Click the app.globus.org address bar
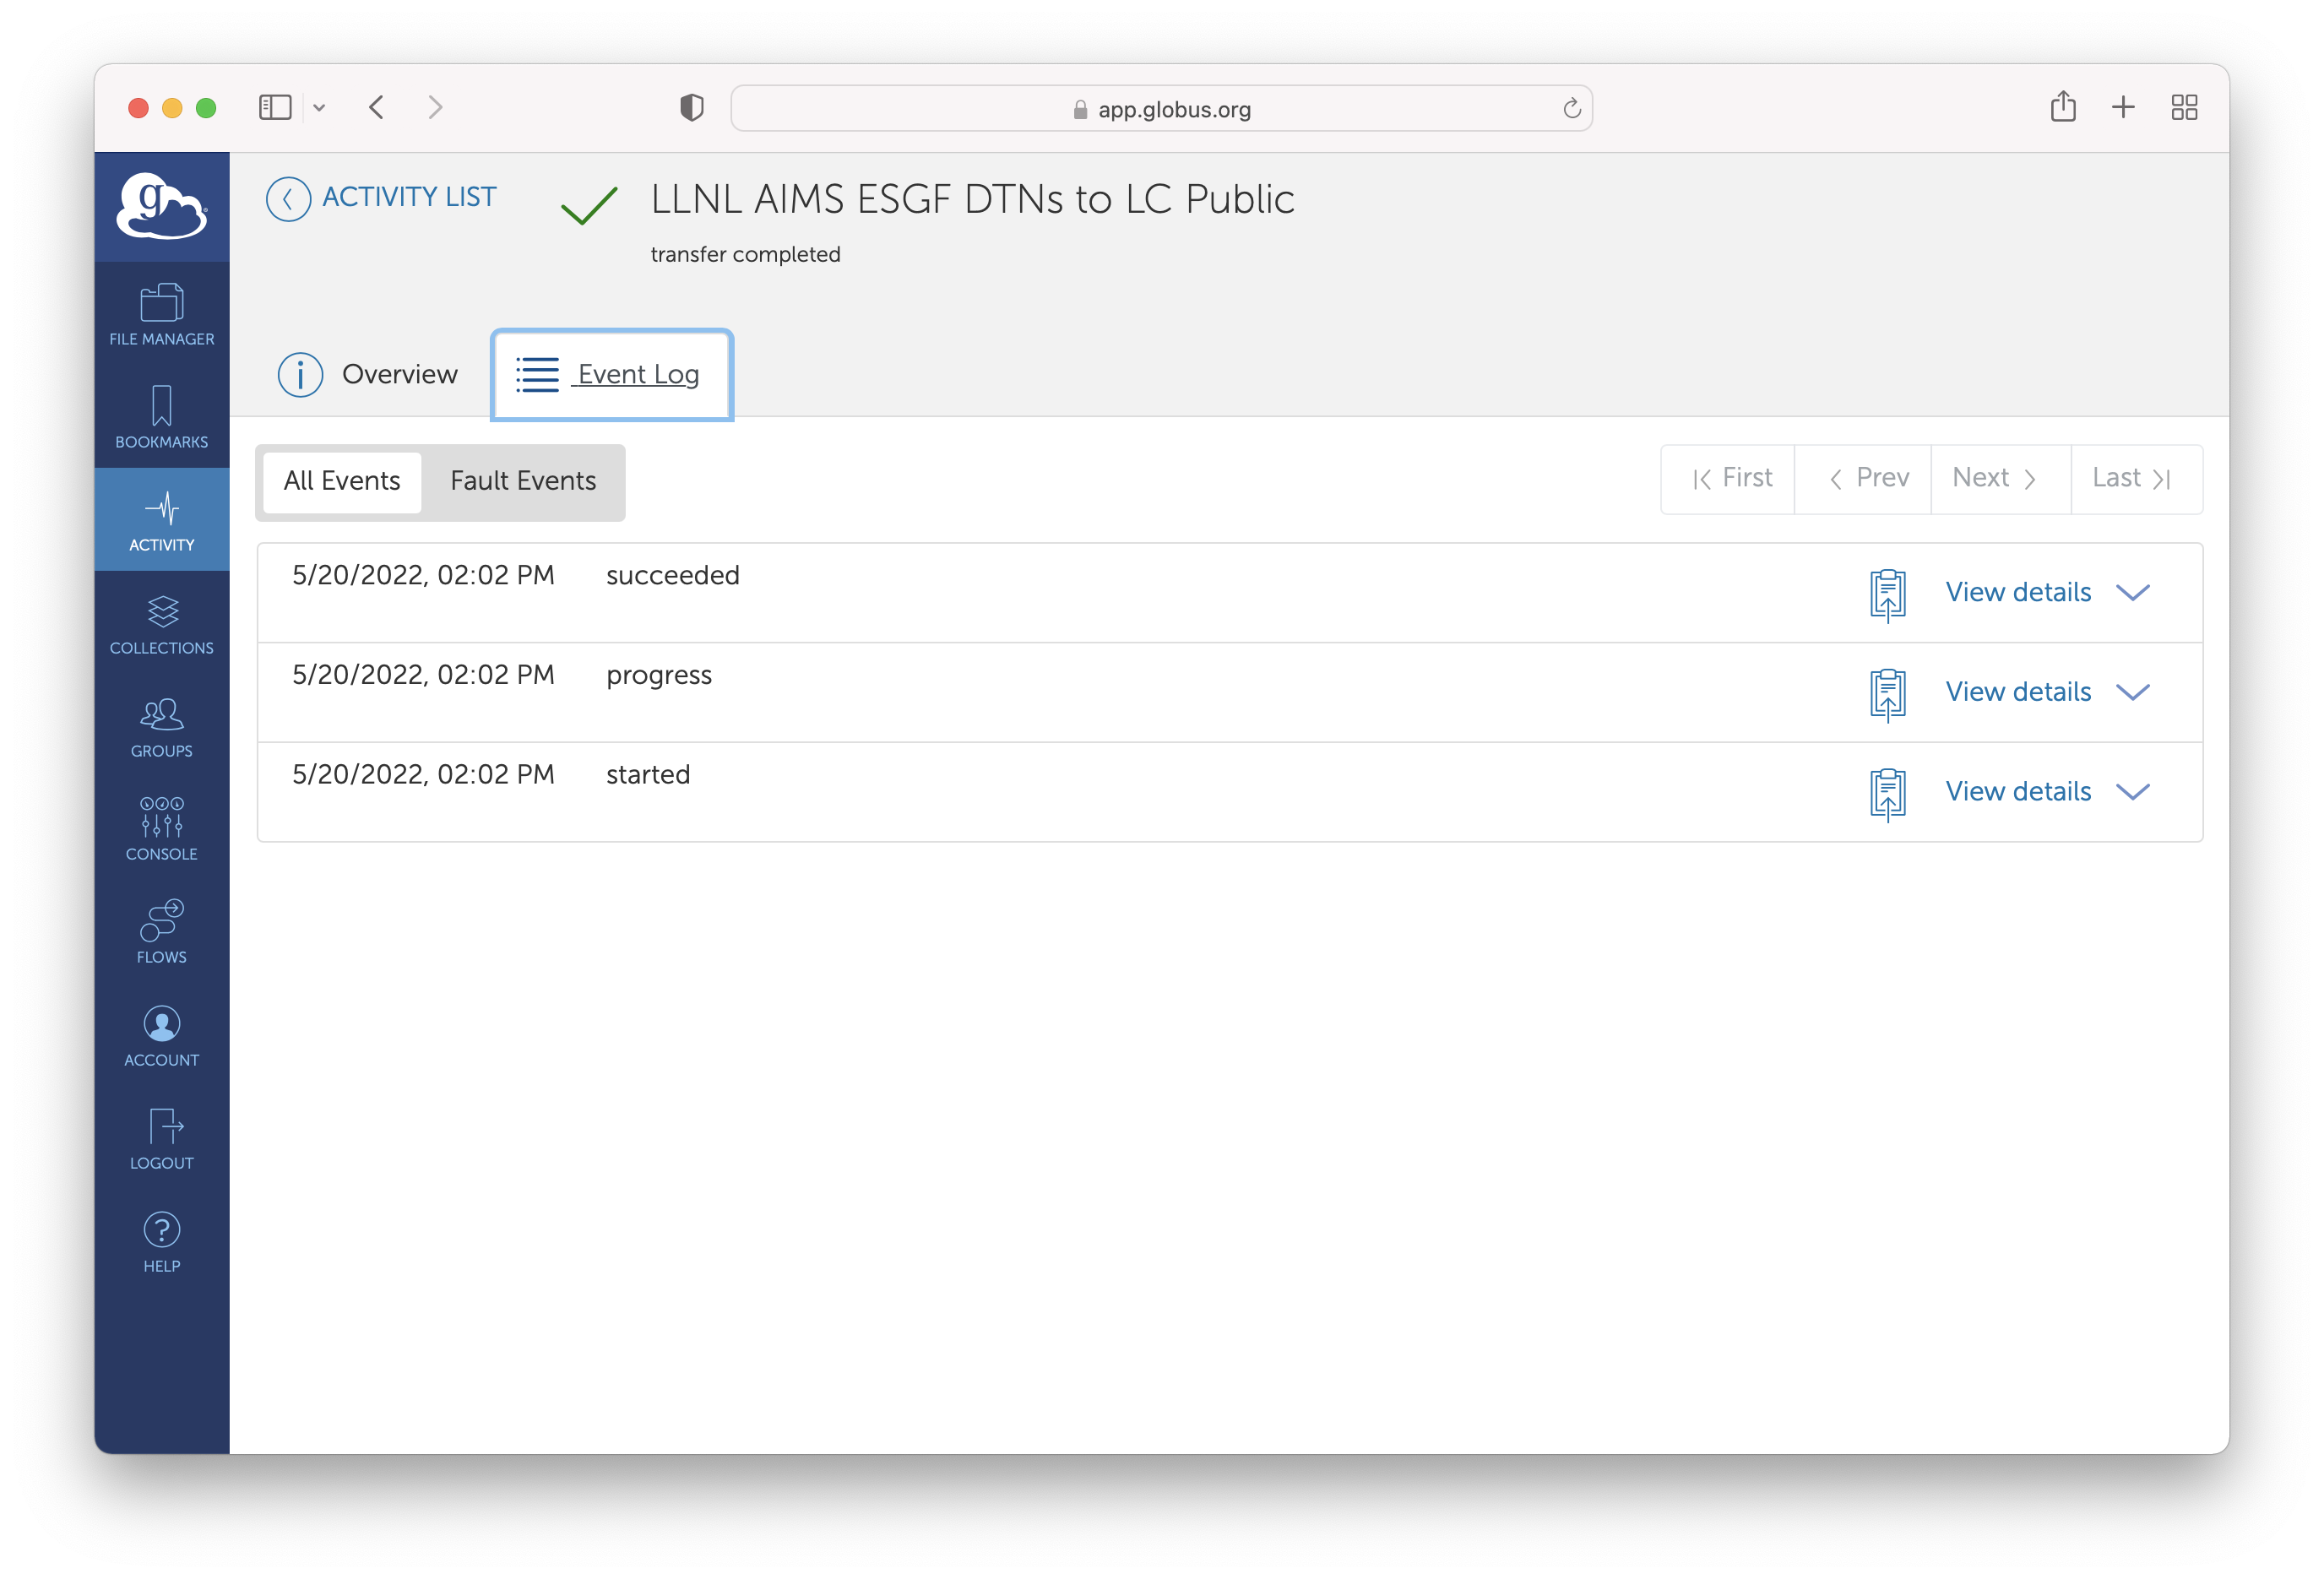The height and width of the screenshot is (1579, 2324). pos(1162,109)
